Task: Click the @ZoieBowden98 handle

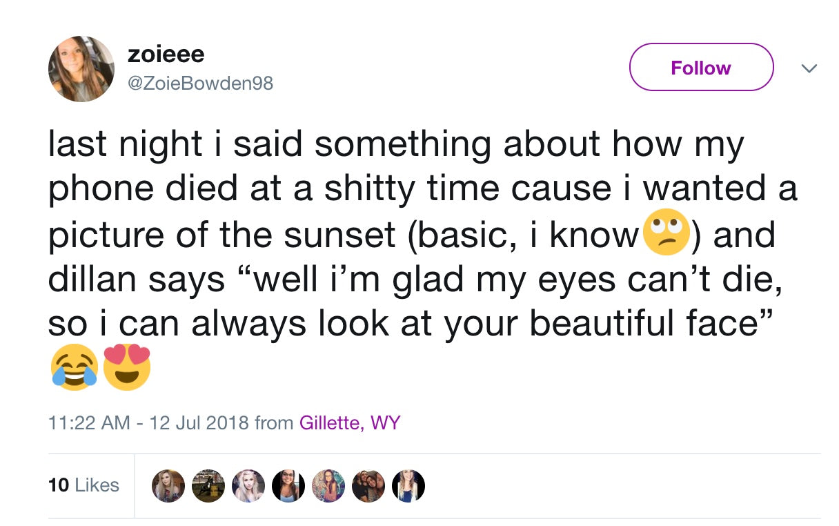Action: point(201,84)
